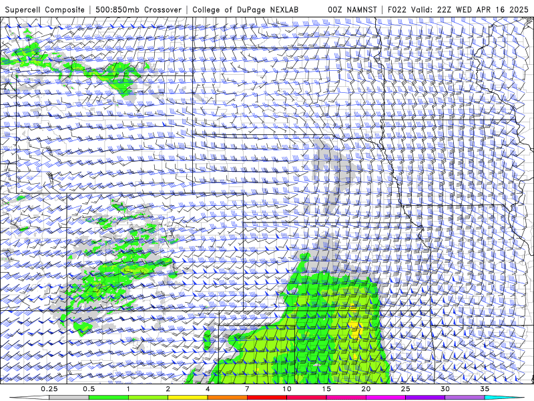The image size is (534, 401).
Task: Click the yellow color bar segment
Action: 188,398
